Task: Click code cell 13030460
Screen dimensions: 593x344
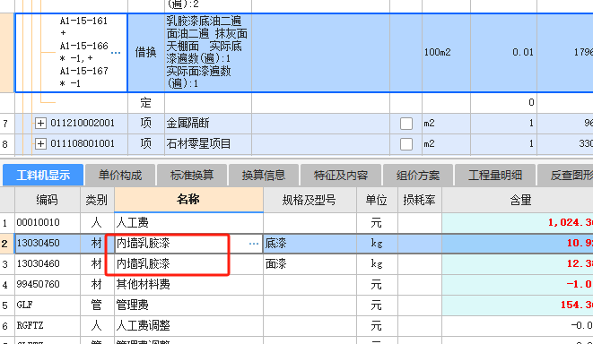Action: coord(48,264)
